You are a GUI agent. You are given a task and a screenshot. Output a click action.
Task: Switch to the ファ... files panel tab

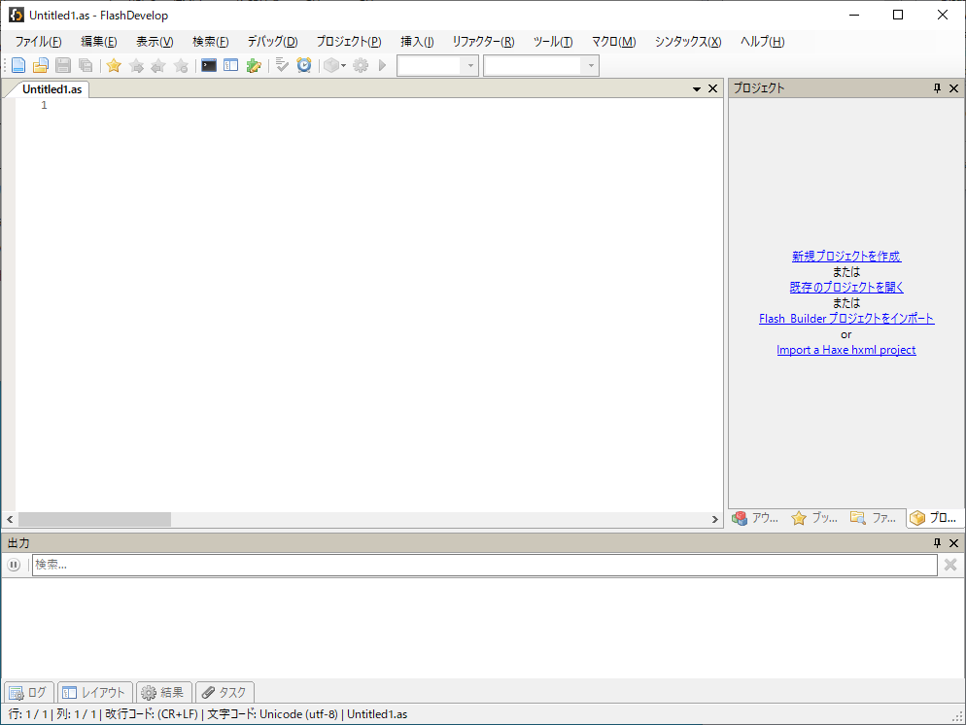874,518
